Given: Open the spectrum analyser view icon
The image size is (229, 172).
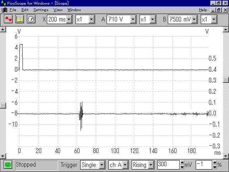Looking at the screenshot, I should coord(20,19).
